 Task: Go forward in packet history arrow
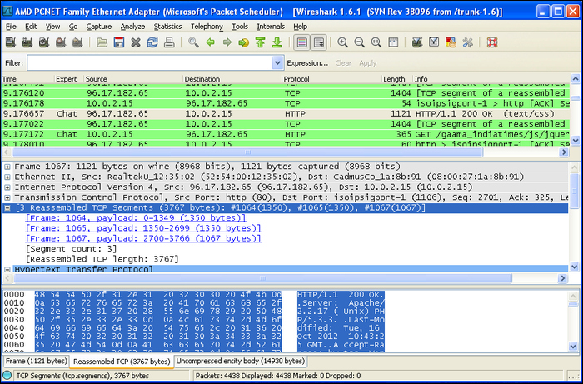pyautogui.click(x=227, y=42)
